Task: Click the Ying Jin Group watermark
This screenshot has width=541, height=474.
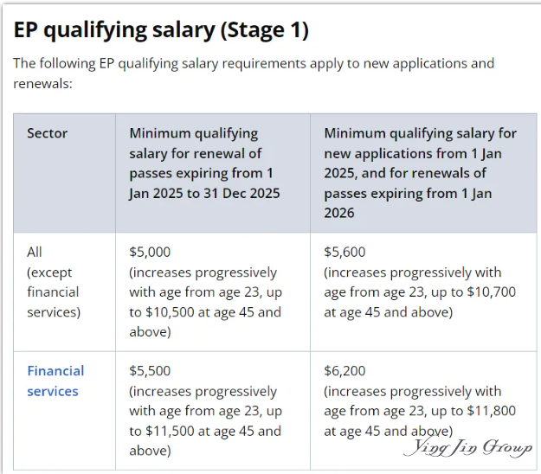Action: (468, 447)
